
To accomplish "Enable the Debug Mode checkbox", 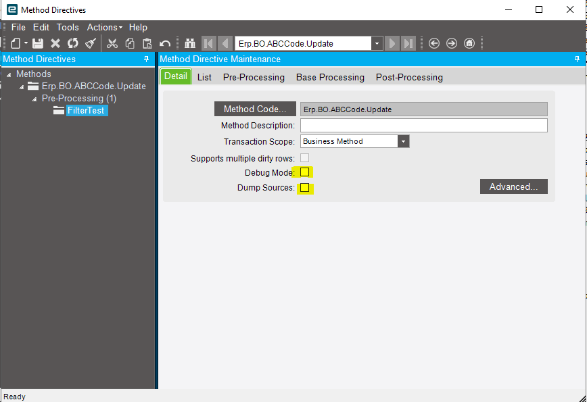I will click(x=305, y=172).
